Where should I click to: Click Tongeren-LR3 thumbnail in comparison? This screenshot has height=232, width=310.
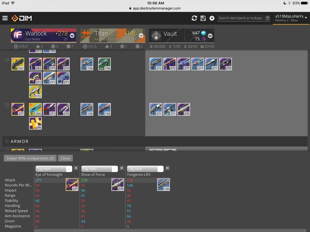pos(164,185)
